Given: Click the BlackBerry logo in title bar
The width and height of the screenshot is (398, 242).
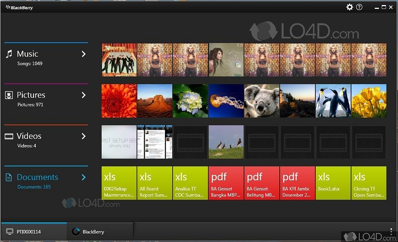Looking at the screenshot, I should tap(19, 8).
